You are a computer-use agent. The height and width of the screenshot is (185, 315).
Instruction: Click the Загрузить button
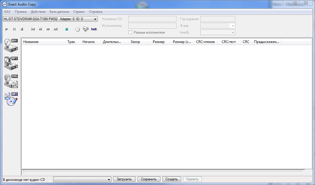124,179
